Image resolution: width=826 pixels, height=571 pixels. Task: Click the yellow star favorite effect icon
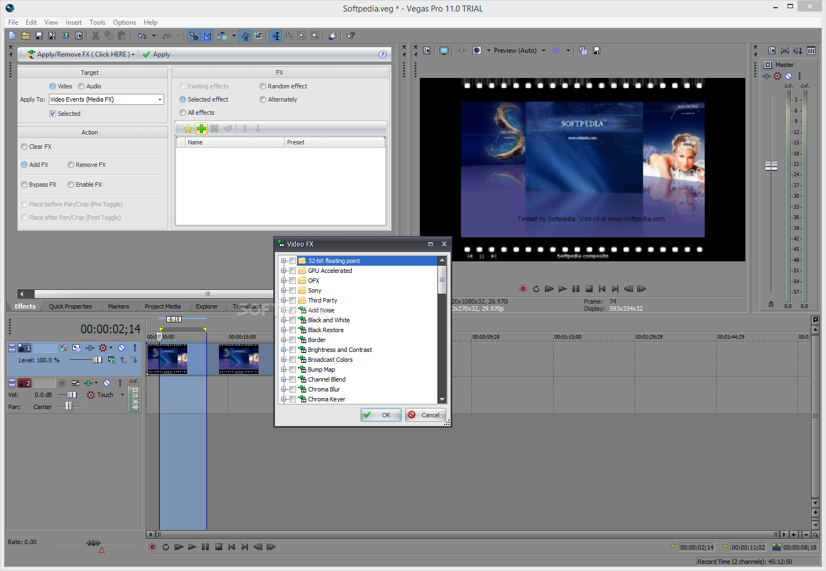[188, 128]
